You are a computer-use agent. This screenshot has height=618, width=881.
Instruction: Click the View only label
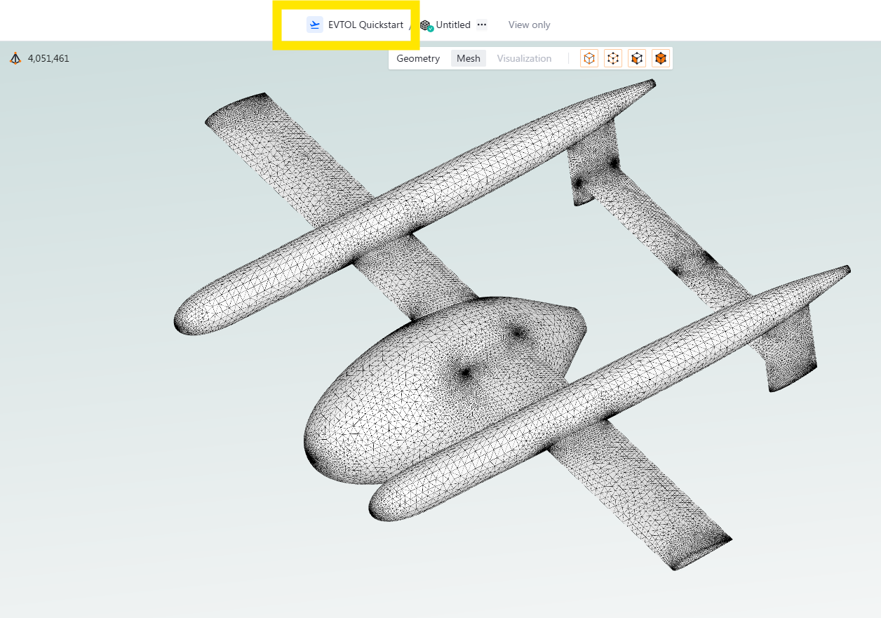click(x=529, y=25)
